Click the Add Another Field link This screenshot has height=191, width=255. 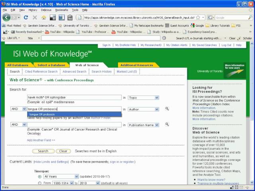pos(41,140)
